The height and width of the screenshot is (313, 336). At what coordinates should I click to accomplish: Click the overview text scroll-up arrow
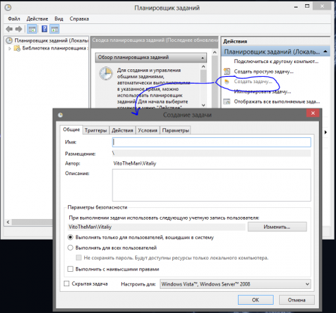click(204, 67)
